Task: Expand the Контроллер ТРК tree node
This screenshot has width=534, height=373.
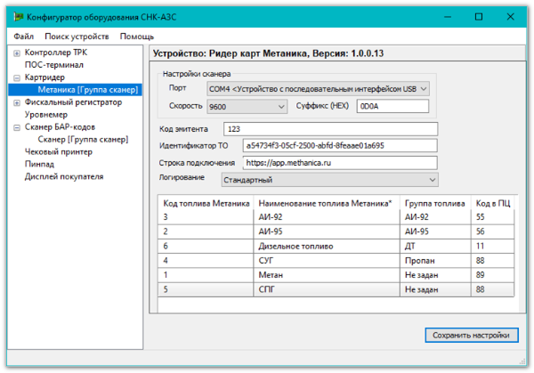Action: point(17,53)
